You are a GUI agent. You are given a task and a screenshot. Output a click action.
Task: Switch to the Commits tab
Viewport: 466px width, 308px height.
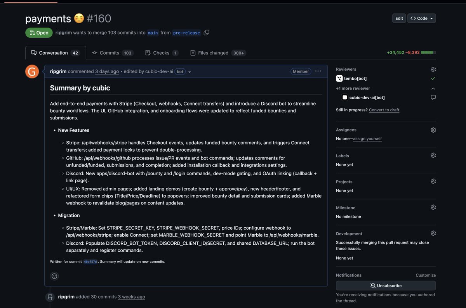[112, 53]
